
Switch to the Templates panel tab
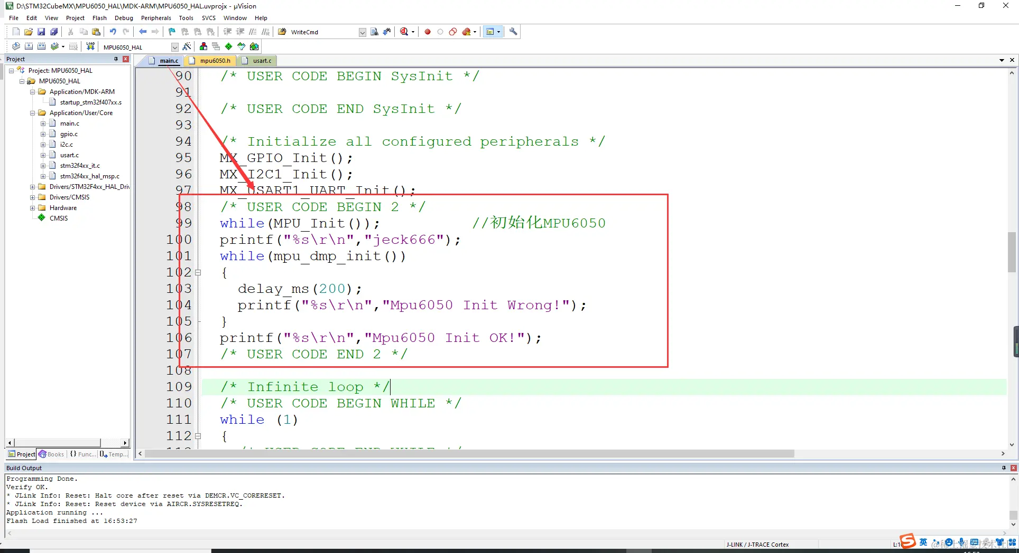(114, 454)
